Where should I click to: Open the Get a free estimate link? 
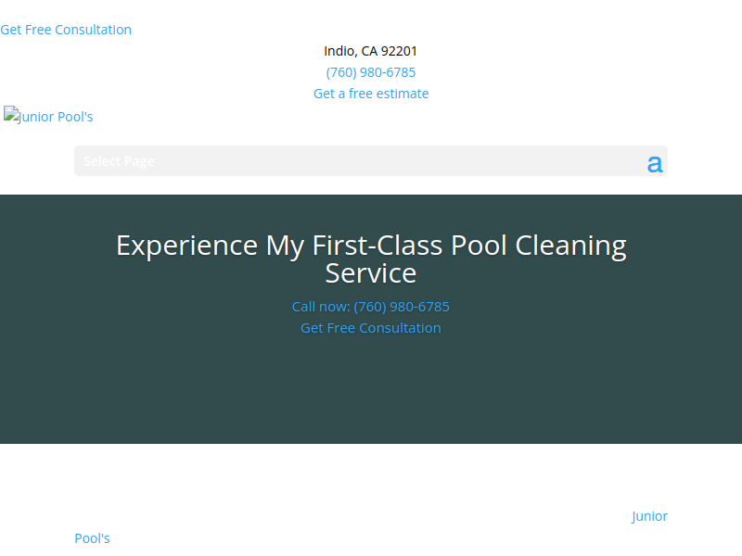371,94
